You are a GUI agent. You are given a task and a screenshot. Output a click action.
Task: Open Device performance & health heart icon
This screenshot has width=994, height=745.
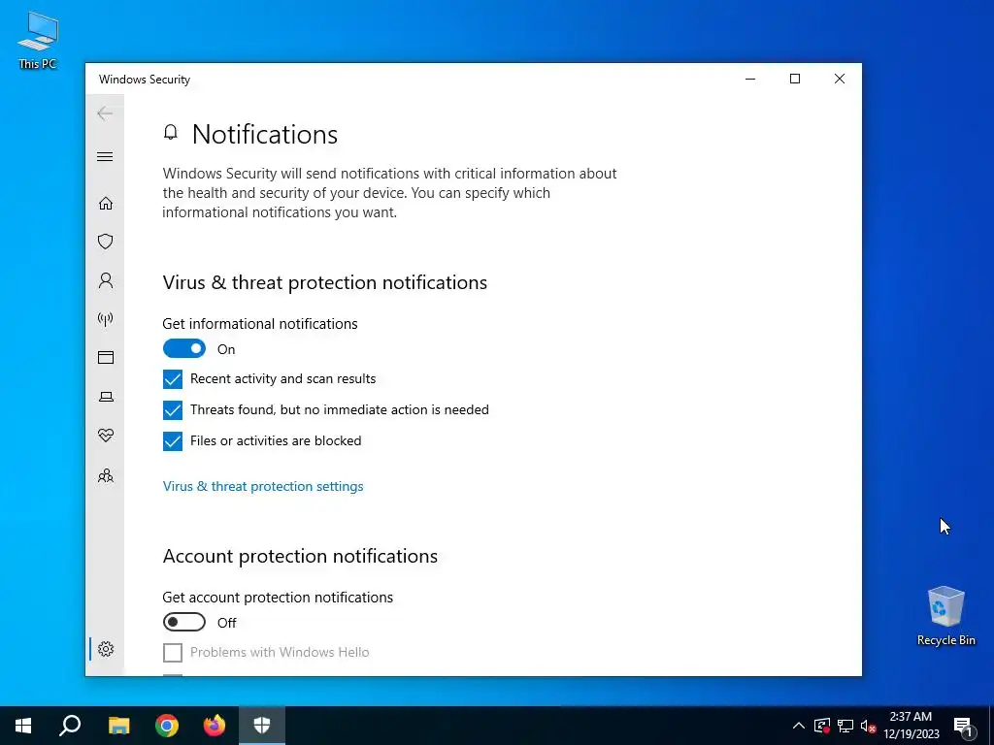105,436
